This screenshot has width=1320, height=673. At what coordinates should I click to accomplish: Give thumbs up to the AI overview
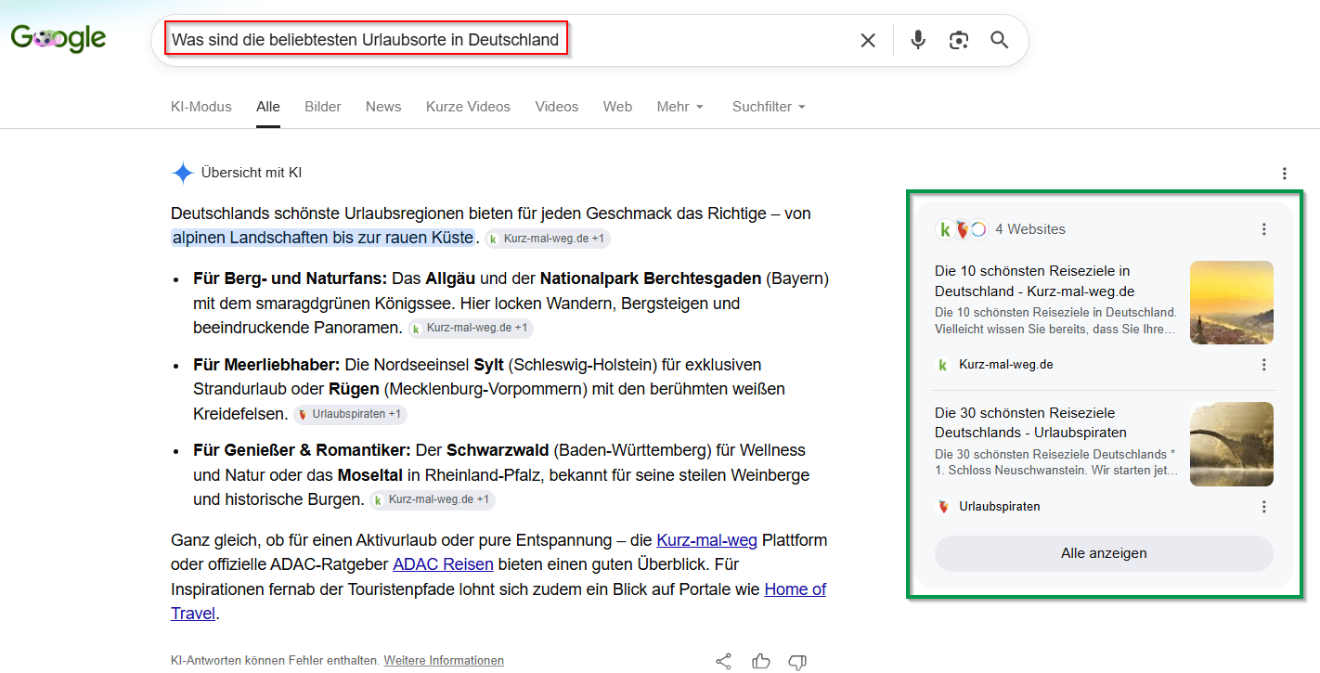761,661
